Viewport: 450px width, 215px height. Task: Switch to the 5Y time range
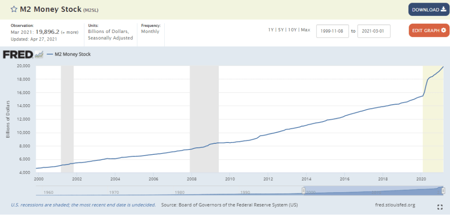tap(281, 30)
